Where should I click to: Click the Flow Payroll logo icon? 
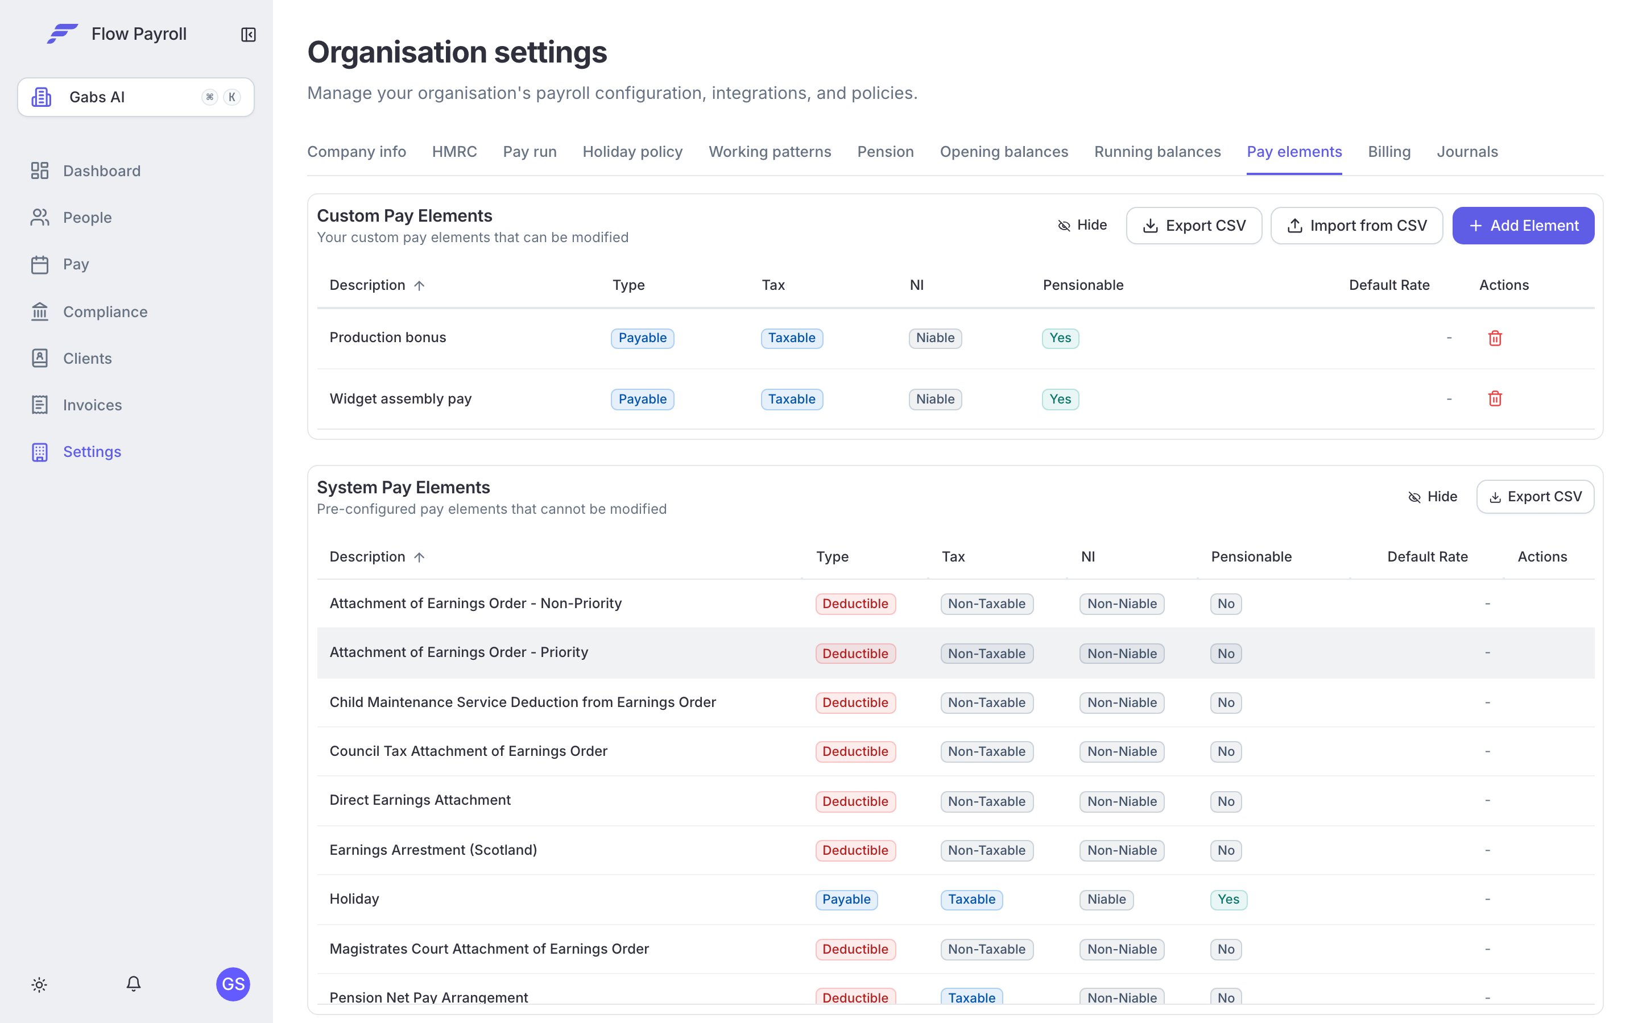click(62, 34)
